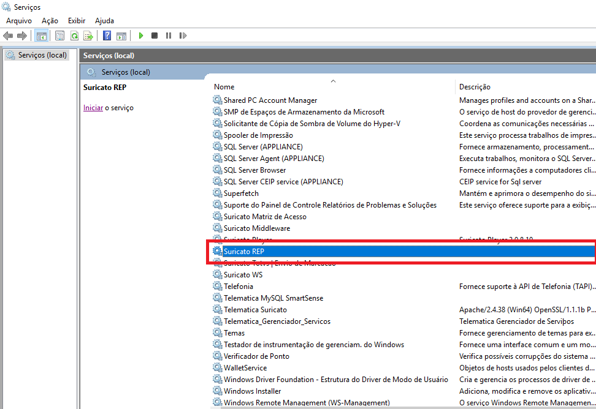Viewport: 596px width, 409px height.
Task: Select the WalletService service
Action: click(245, 368)
